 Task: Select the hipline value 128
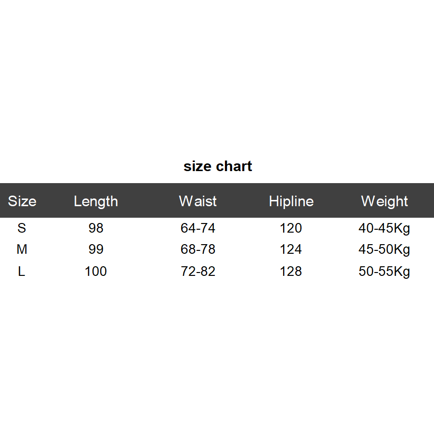point(291,272)
